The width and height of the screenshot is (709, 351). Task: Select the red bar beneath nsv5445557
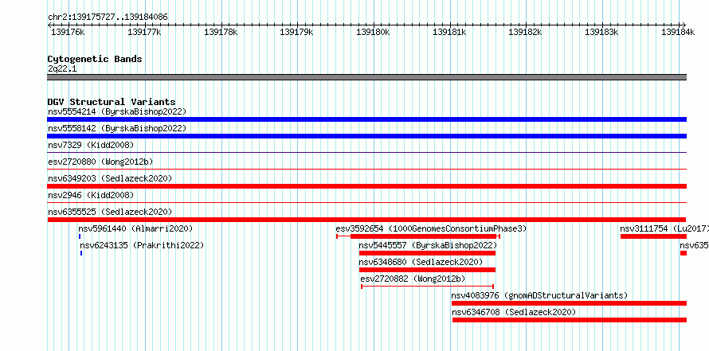427,253
